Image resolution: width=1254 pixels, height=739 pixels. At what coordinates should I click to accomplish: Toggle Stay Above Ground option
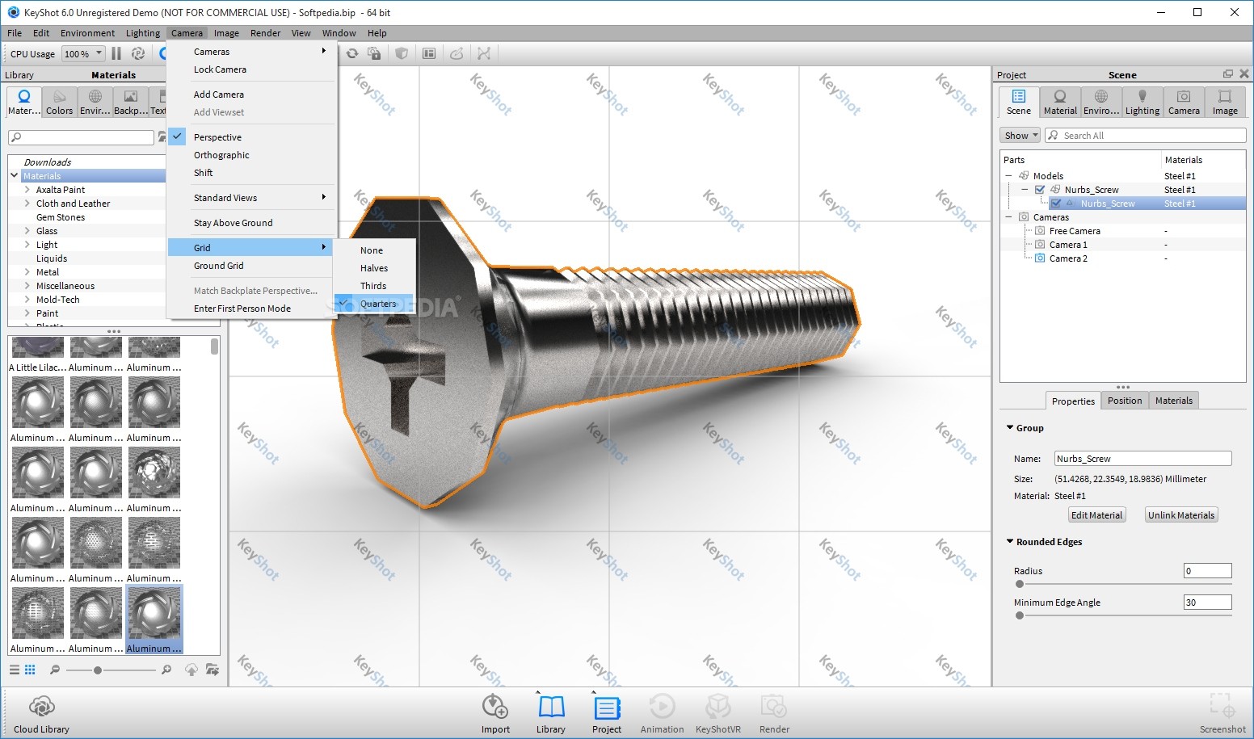point(233,223)
